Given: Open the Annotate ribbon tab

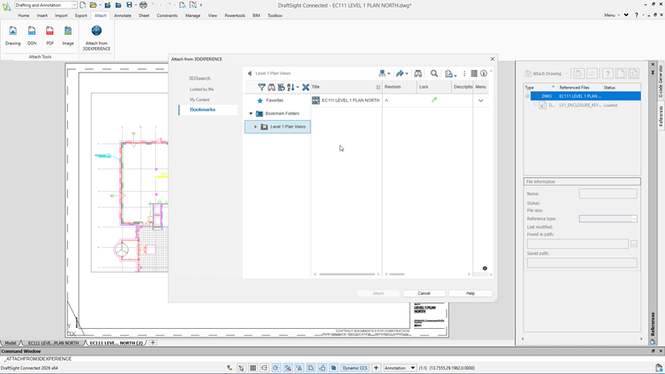Looking at the screenshot, I should (123, 15).
